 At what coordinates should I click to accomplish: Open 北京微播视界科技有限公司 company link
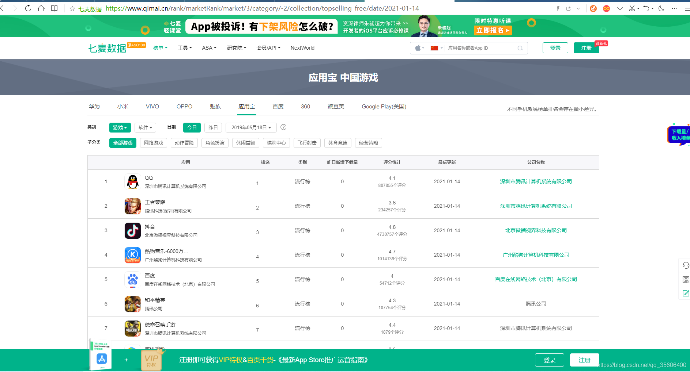click(536, 230)
